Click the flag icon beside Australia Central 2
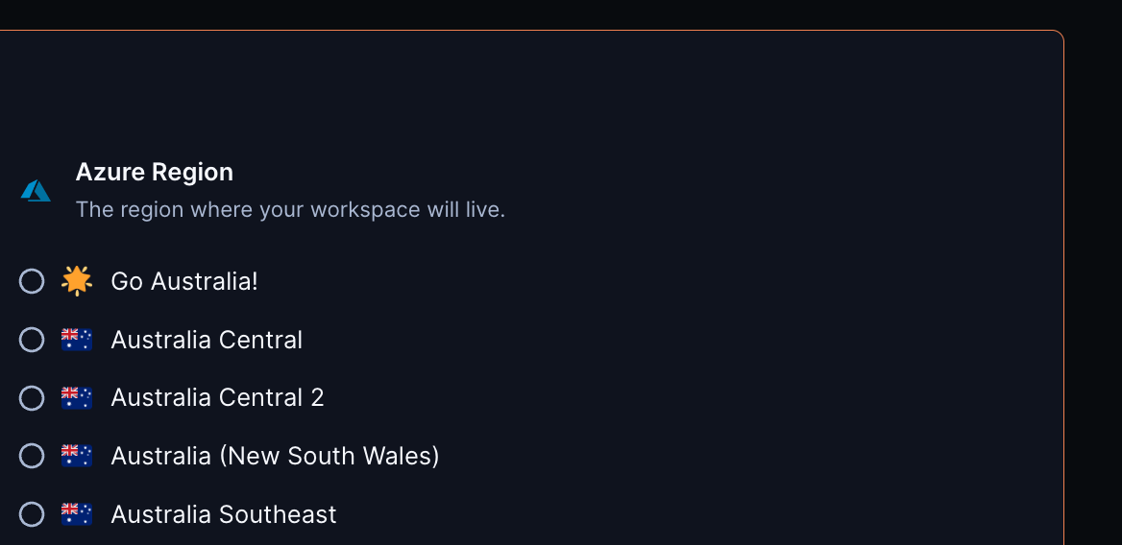1122x545 pixels. (77, 397)
